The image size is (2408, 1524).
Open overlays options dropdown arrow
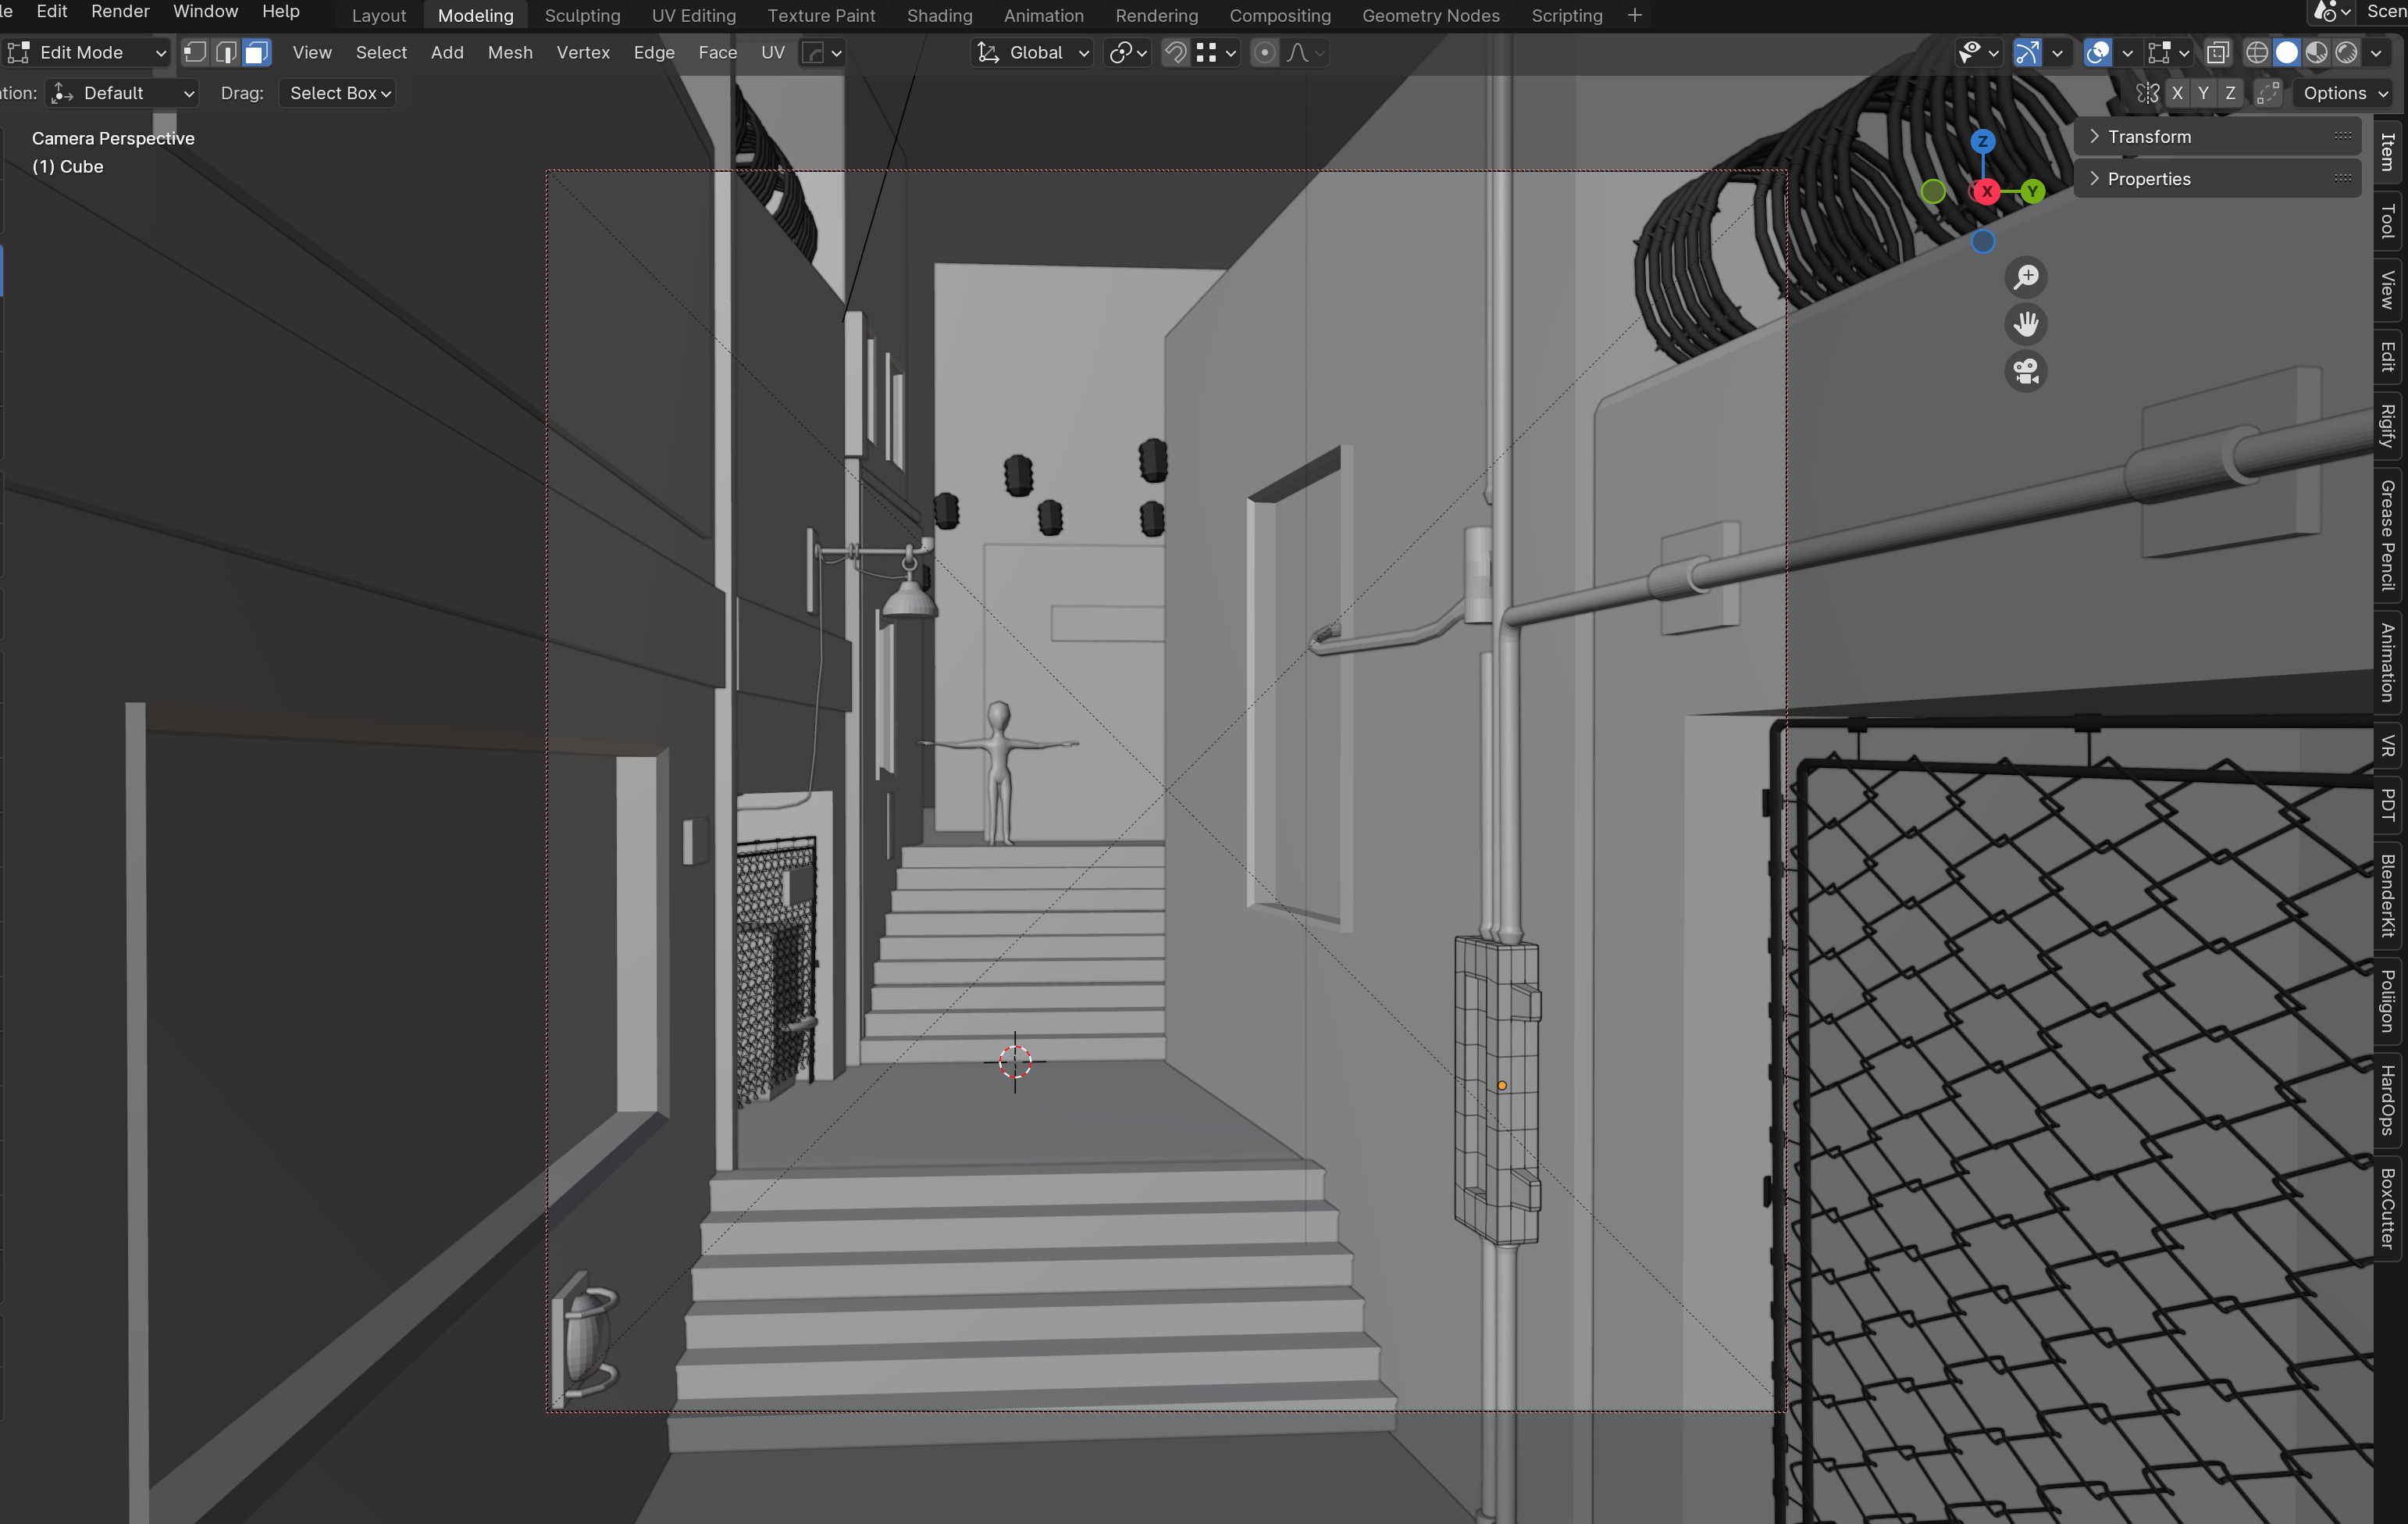click(x=2127, y=52)
